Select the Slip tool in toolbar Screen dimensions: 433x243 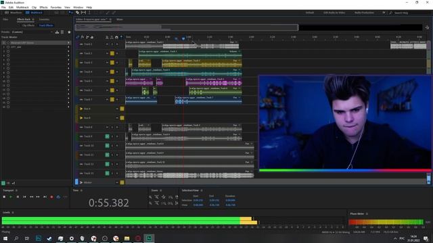coord(83,12)
